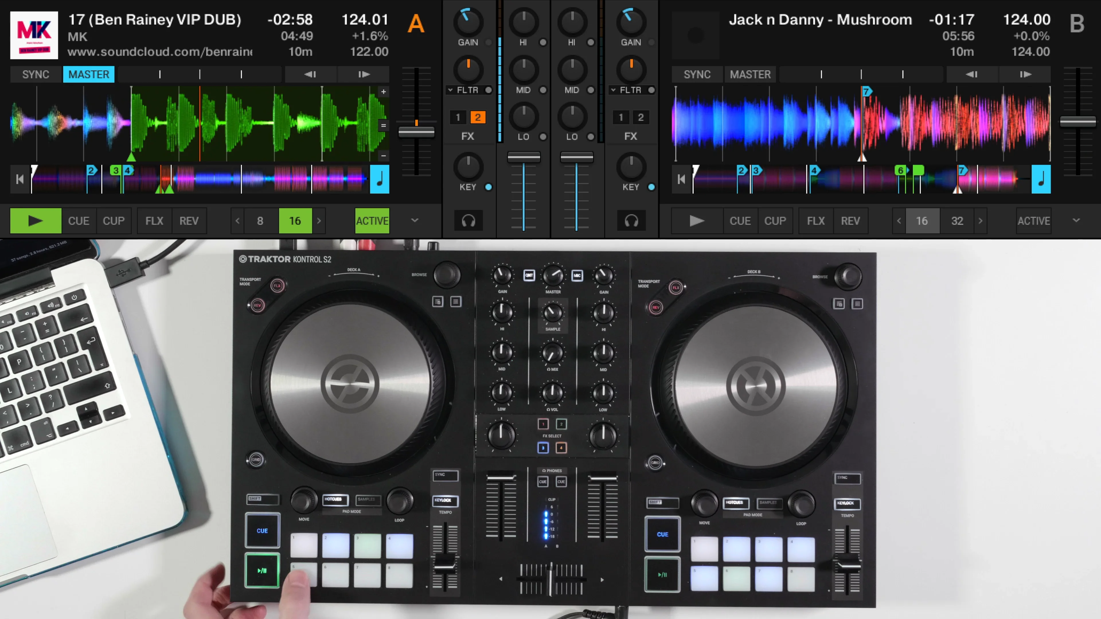Image resolution: width=1101 pixels, height=619 pixels.
Task: Click Deck A CUE button
Action: point(79,221)
